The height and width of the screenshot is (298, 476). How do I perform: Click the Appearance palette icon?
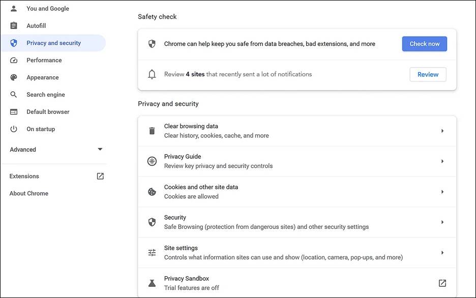pos(14,77)
